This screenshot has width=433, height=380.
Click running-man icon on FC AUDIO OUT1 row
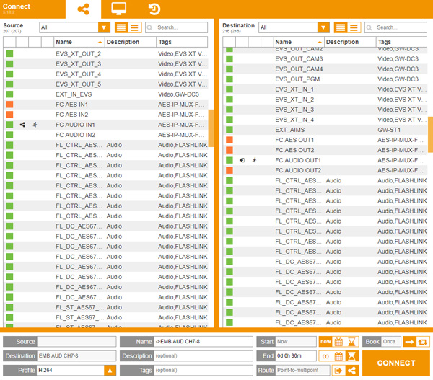[255, 160]
